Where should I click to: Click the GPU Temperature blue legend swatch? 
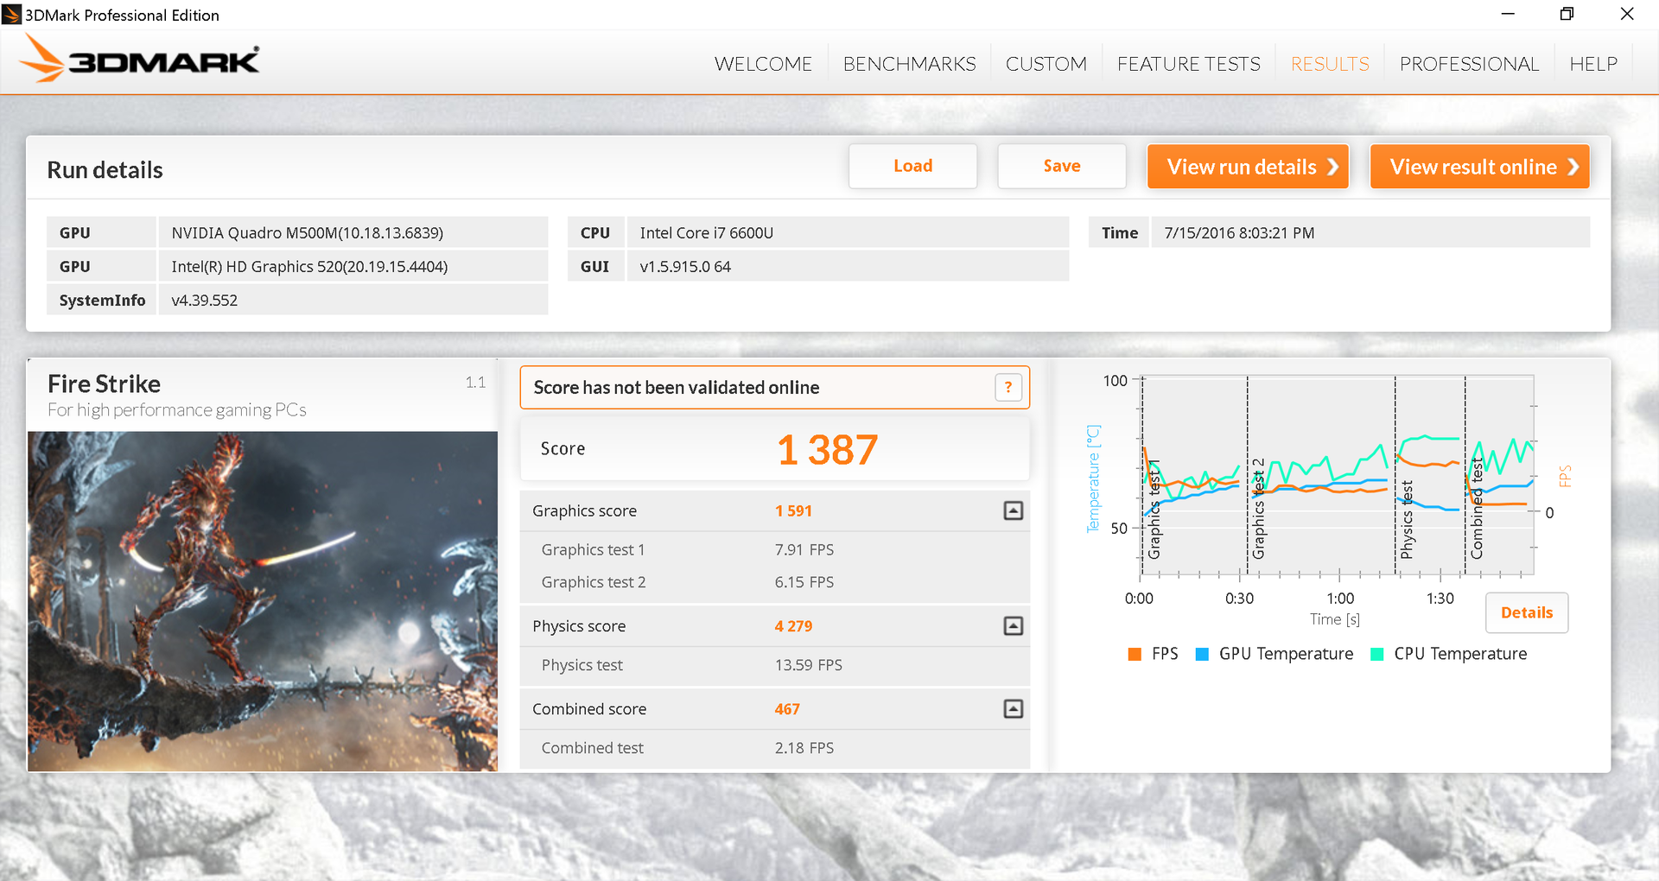coord(1201,654)
